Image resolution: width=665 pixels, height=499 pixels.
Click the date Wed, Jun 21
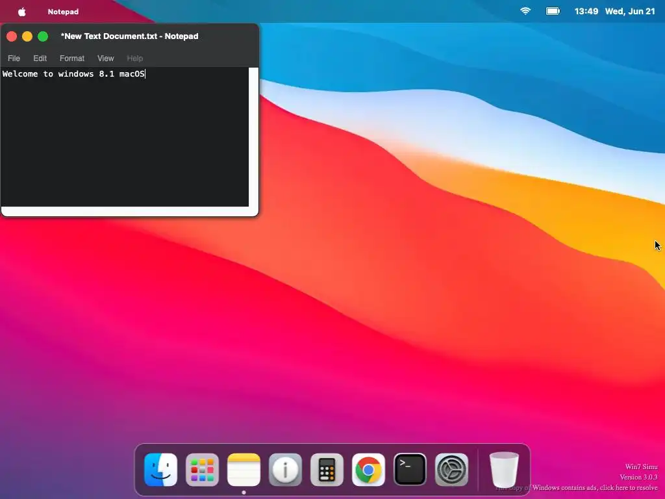[630, 12]
